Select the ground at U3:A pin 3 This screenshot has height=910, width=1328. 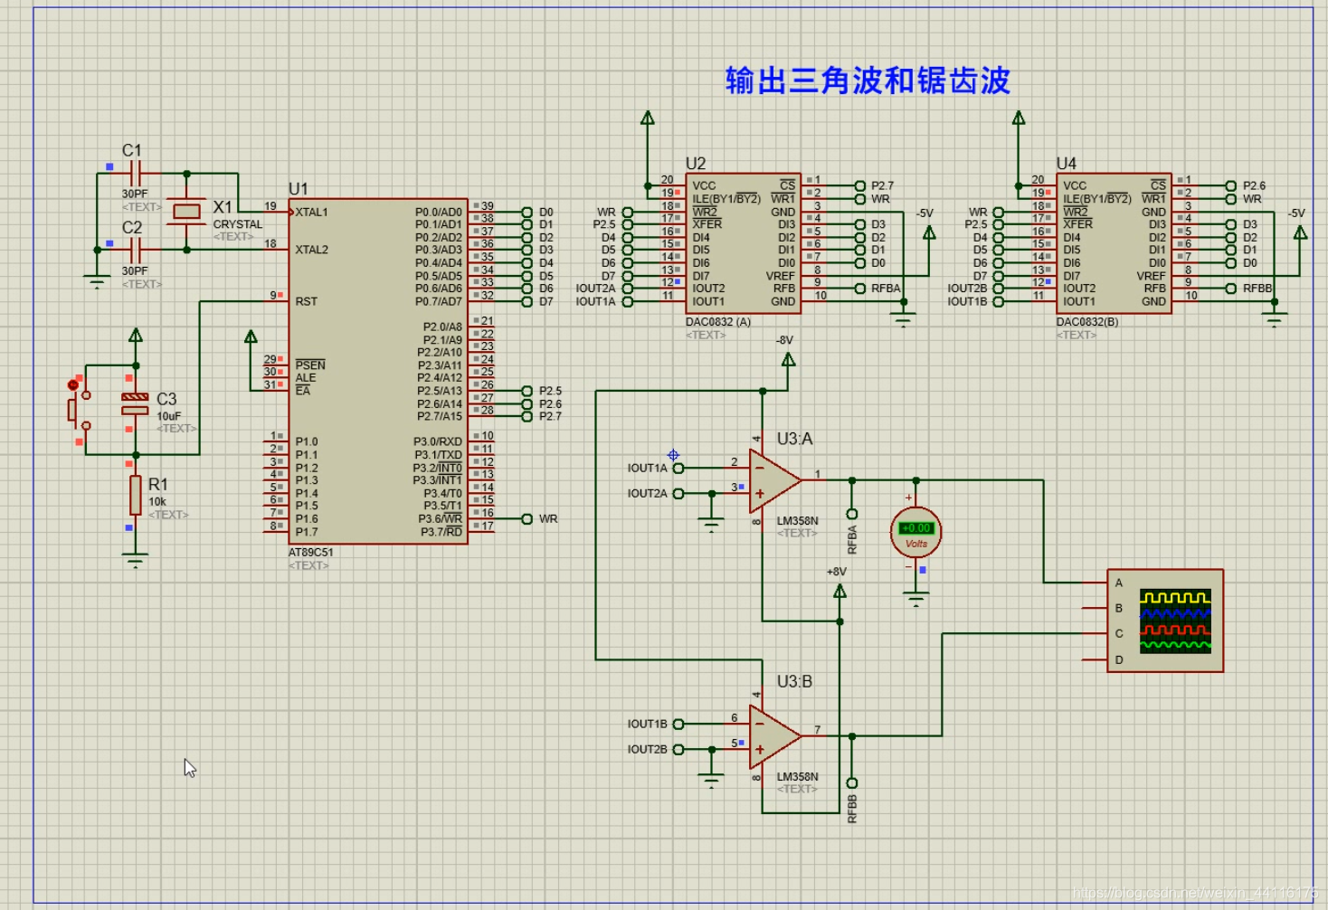click(712, 525)
